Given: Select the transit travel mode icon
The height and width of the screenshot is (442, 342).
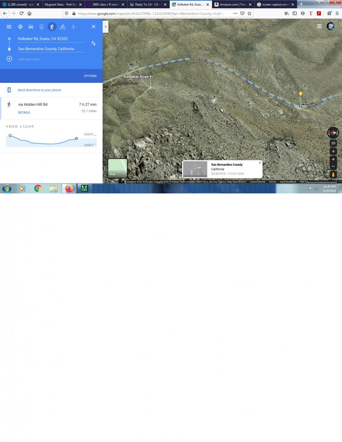Looking at the screenshot, I should 41,27.
